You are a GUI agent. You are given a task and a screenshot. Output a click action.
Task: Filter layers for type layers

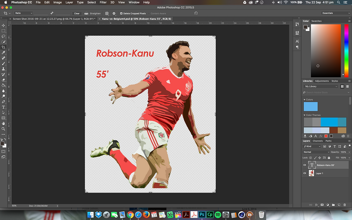(334, 146)
